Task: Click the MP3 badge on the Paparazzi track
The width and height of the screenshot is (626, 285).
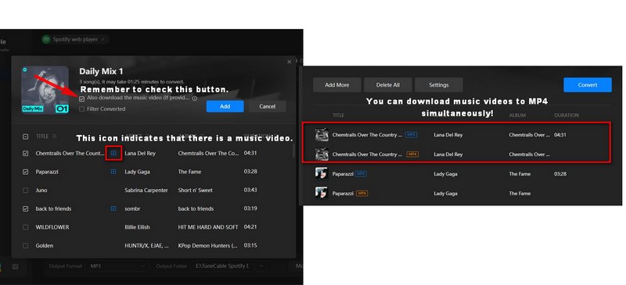Action: point(360,174)
